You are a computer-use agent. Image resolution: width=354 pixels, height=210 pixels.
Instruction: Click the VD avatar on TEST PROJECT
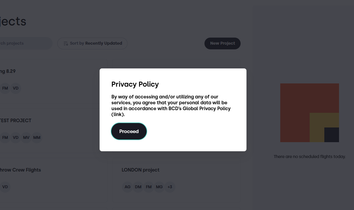coord(16,137)
